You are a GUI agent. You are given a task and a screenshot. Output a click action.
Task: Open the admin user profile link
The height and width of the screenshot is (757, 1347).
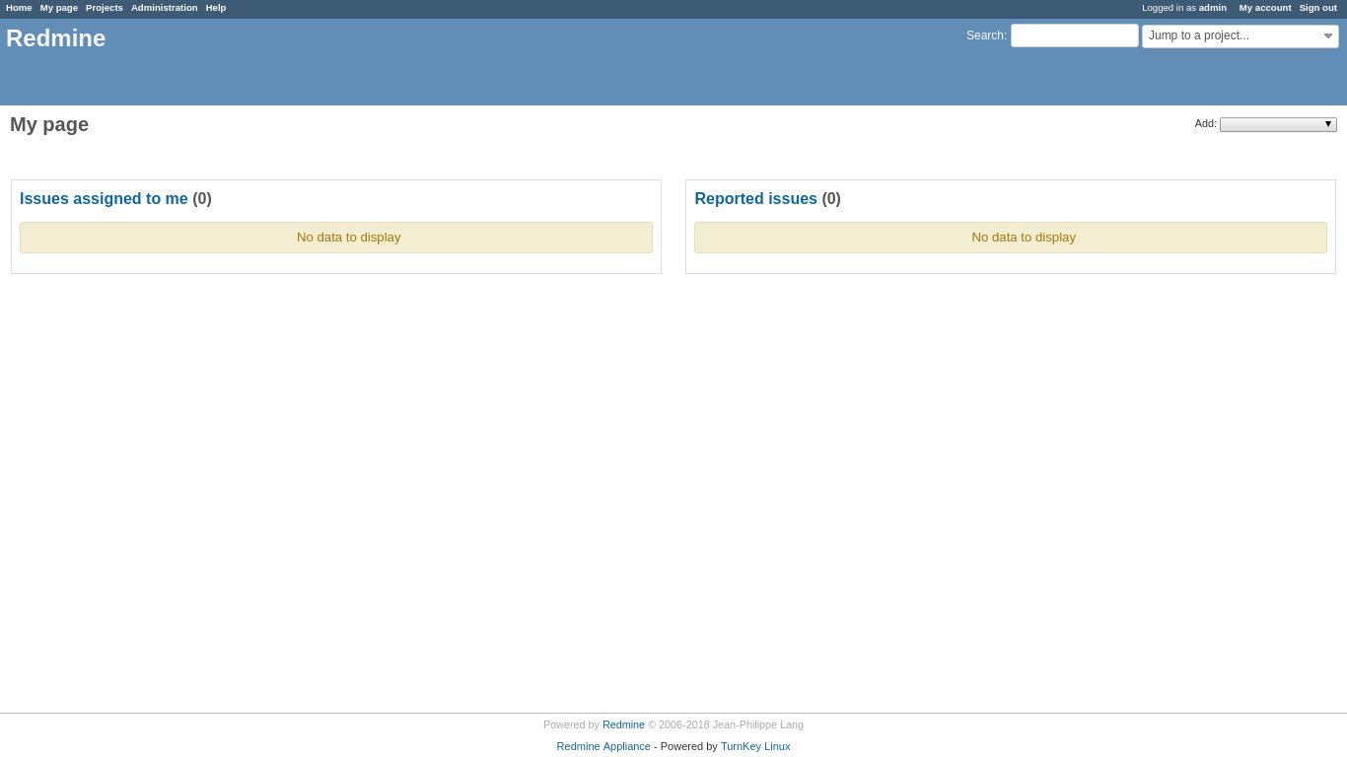(1212, 8)
